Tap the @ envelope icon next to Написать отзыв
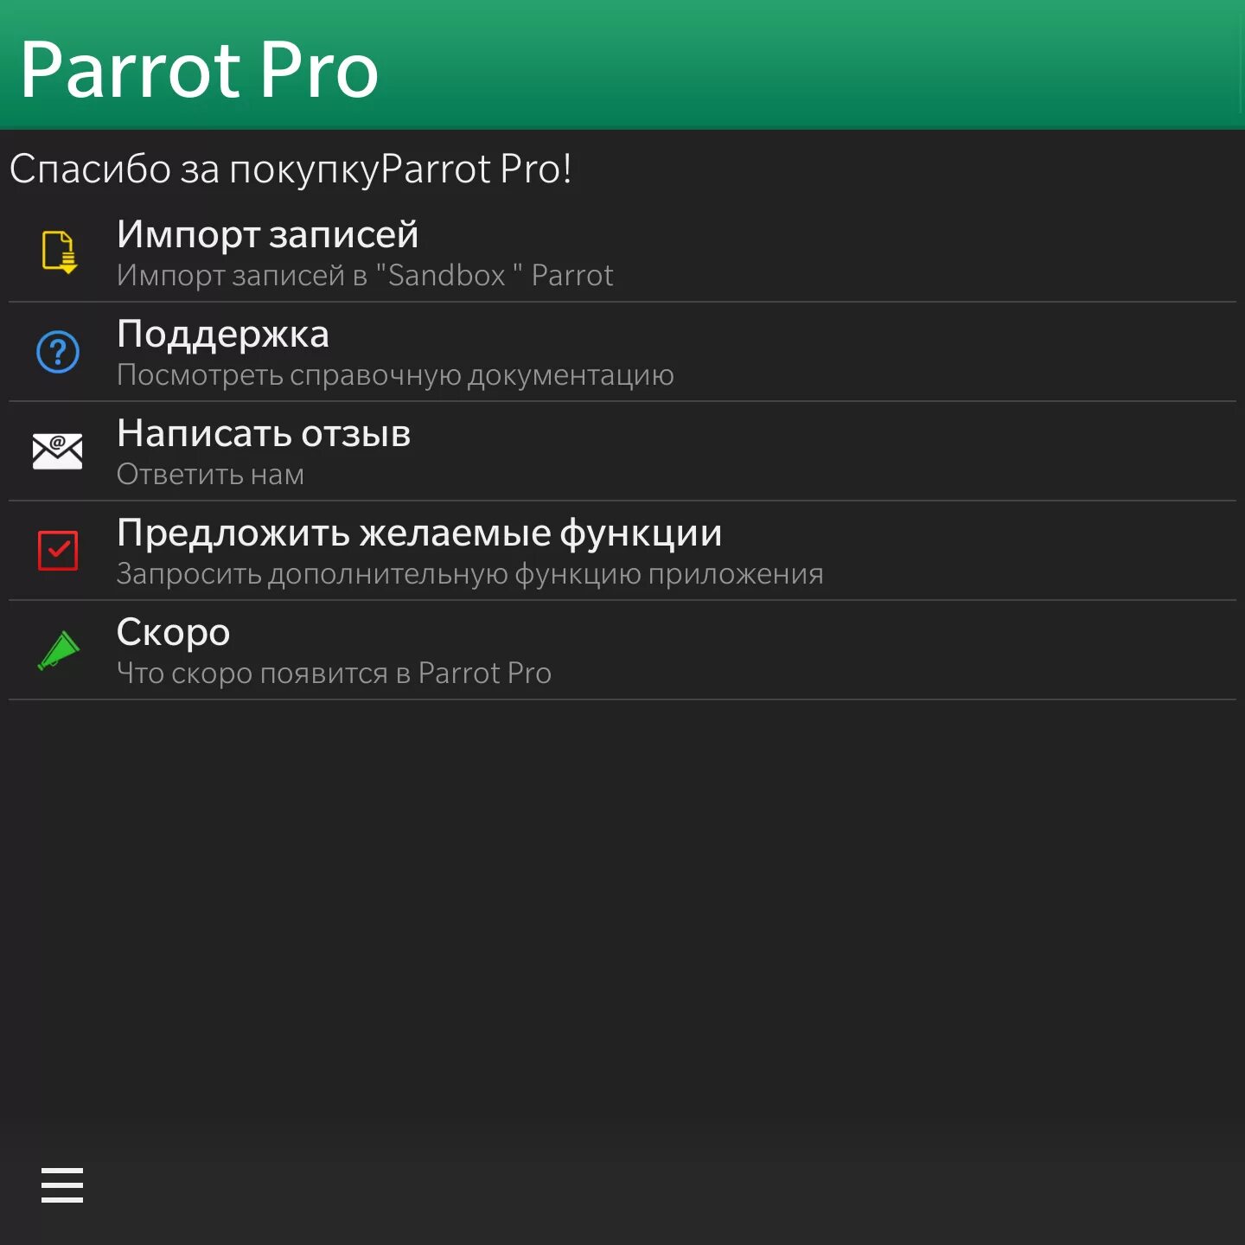The image size is (1245, 1245). (56, 450)
